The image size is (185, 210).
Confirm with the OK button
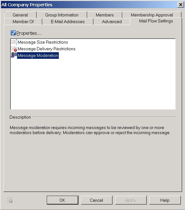(x=62, y=200)
